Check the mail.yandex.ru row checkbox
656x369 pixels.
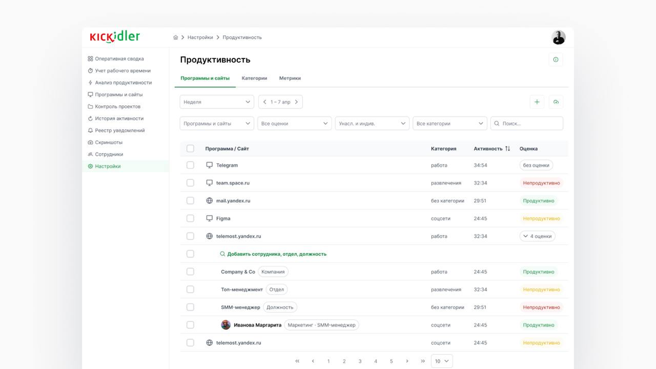tap(190, 201)
